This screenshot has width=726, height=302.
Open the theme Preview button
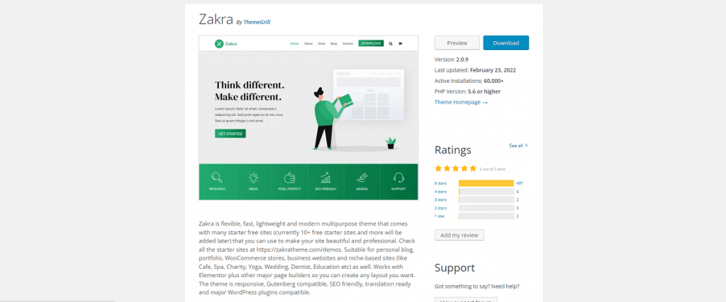tap(457, 43)
